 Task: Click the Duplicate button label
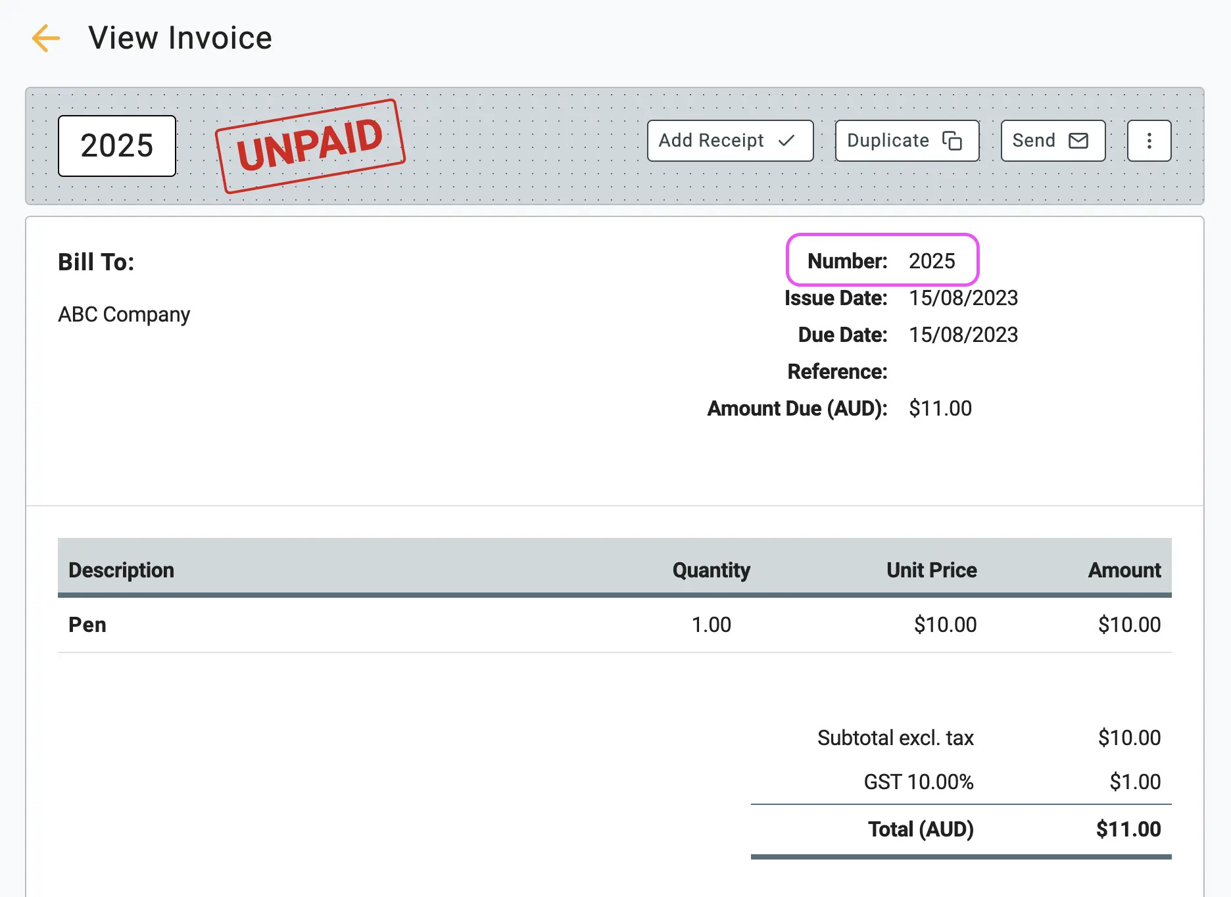click(x=888, y=141)
